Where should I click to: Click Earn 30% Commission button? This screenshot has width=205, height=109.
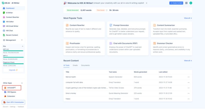point(14,102)
